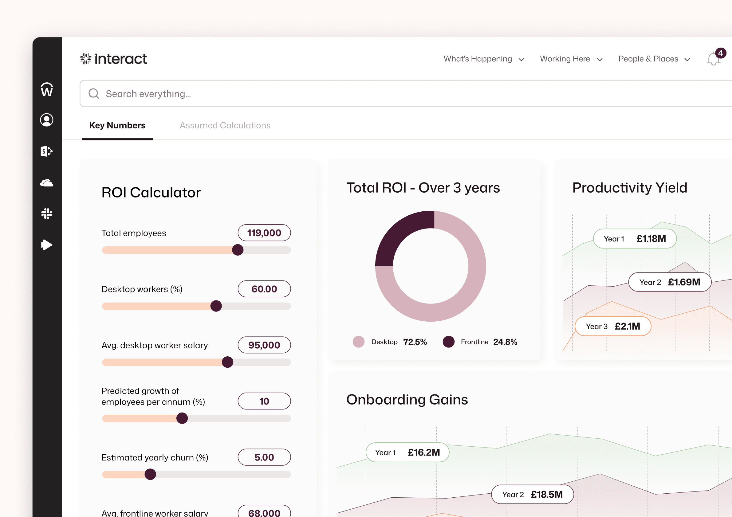Select Productivity Yield Year 3 £2.1M label
Screen dimensions: 732x517
pyautogui.click(x=613, y=326)
